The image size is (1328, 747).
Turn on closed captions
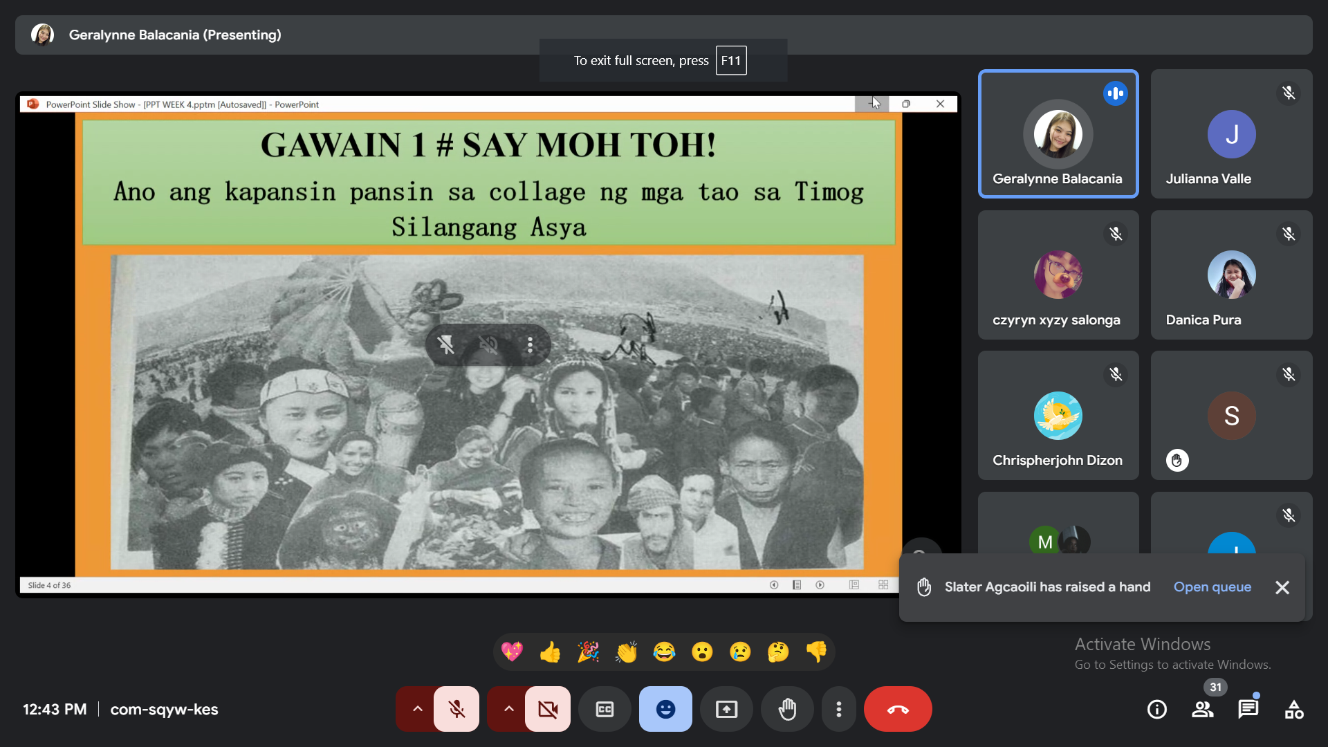coord(605,709)
